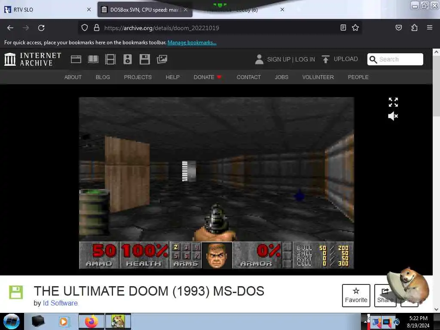Click the search magnifier icon
Screen dimensions: 440x330
373,59
